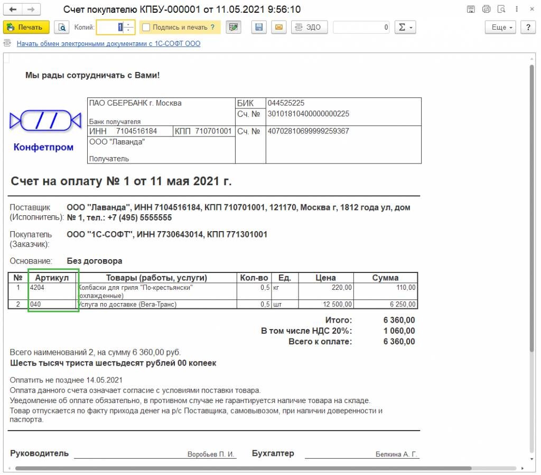
Task: Select КПП cell 710701001
Action: pos(213,131)
